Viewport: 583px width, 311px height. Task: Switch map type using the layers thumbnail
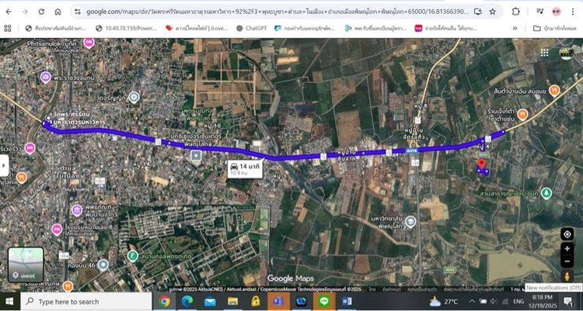(25, 264)
